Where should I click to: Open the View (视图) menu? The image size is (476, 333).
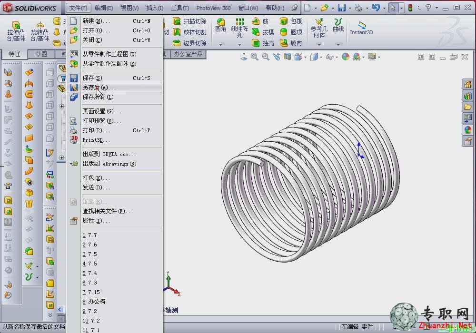(x=129, y=8)
